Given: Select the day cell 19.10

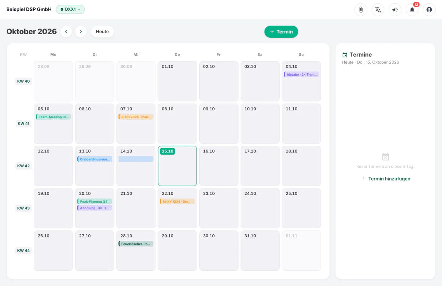Looking at the screenshot, I should tap(53, 208).
